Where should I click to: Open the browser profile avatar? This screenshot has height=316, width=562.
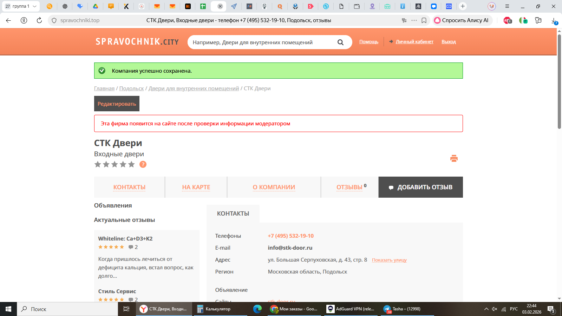coord(492,6)
